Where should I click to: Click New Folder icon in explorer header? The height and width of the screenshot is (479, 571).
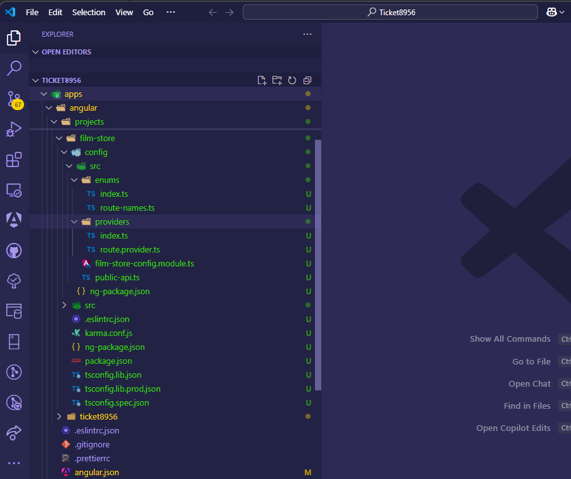[x=277, y=80]
